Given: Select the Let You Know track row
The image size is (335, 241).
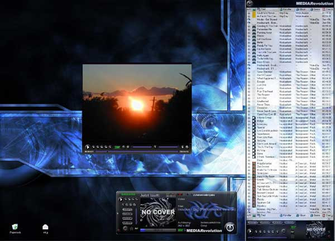Looking at the screenshot, I should (289, 39).
